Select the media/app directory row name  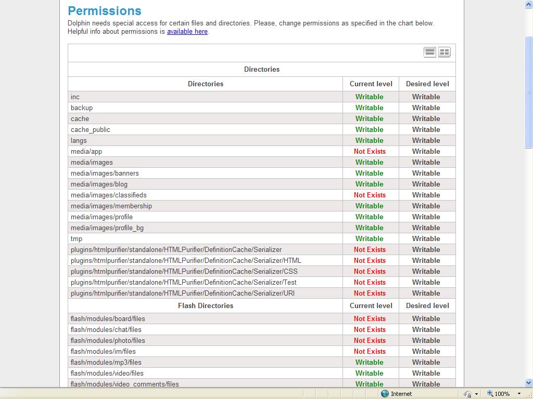[x=86, y=152]
